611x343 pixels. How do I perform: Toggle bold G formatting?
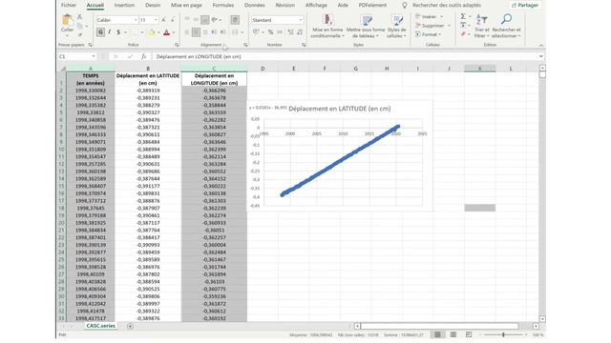click(x=100, y=32)
